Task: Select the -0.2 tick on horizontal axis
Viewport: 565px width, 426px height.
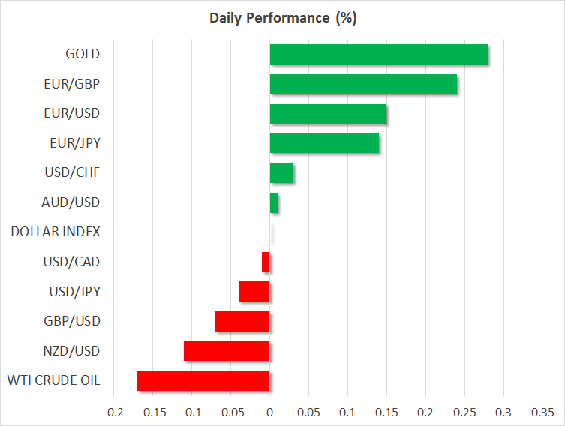Action: (113, 412)
